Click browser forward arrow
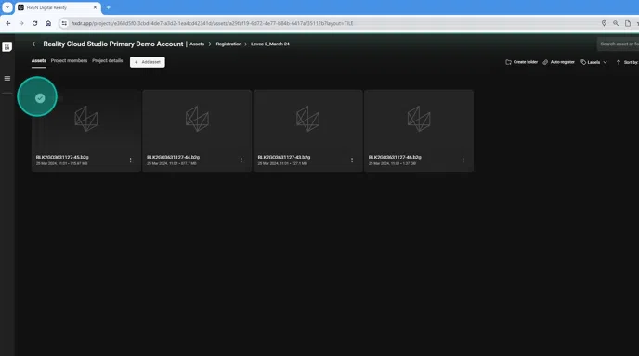The image size is (639, 356). click(21, 23)
